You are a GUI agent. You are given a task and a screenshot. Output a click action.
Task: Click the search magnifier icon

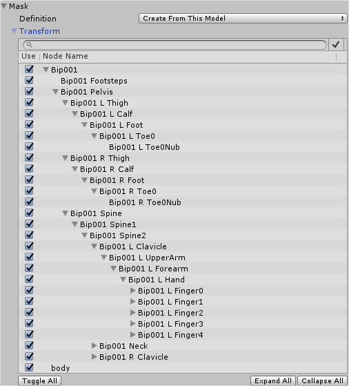pos(29,45)
